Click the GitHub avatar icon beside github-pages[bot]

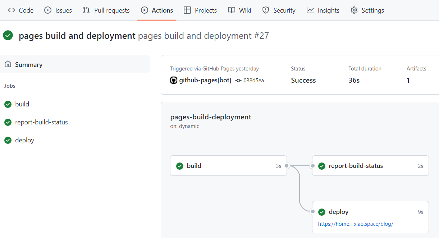point(174,81)
